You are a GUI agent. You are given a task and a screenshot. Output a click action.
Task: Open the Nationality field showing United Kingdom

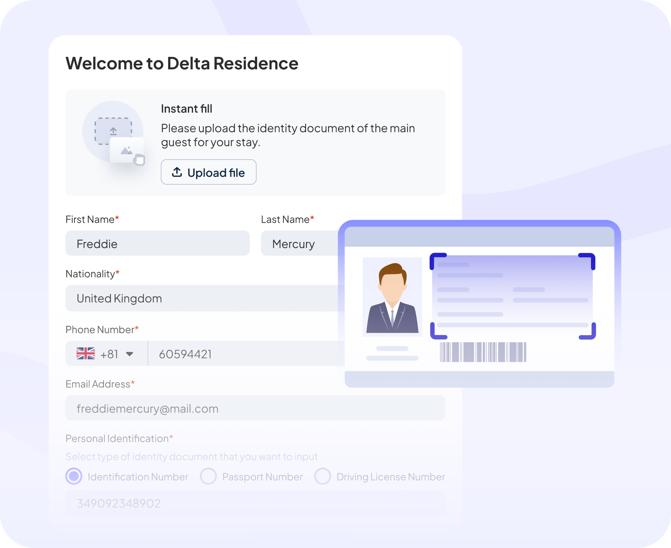pyautogui.click(x=205, y=298)
